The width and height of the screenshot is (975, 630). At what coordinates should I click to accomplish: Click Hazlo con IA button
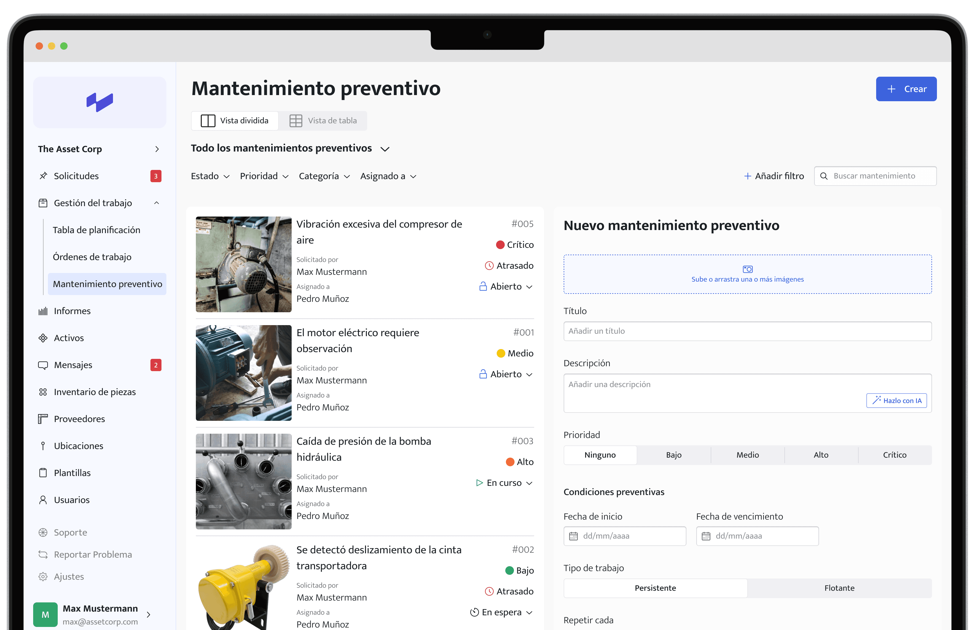[896, 401]
